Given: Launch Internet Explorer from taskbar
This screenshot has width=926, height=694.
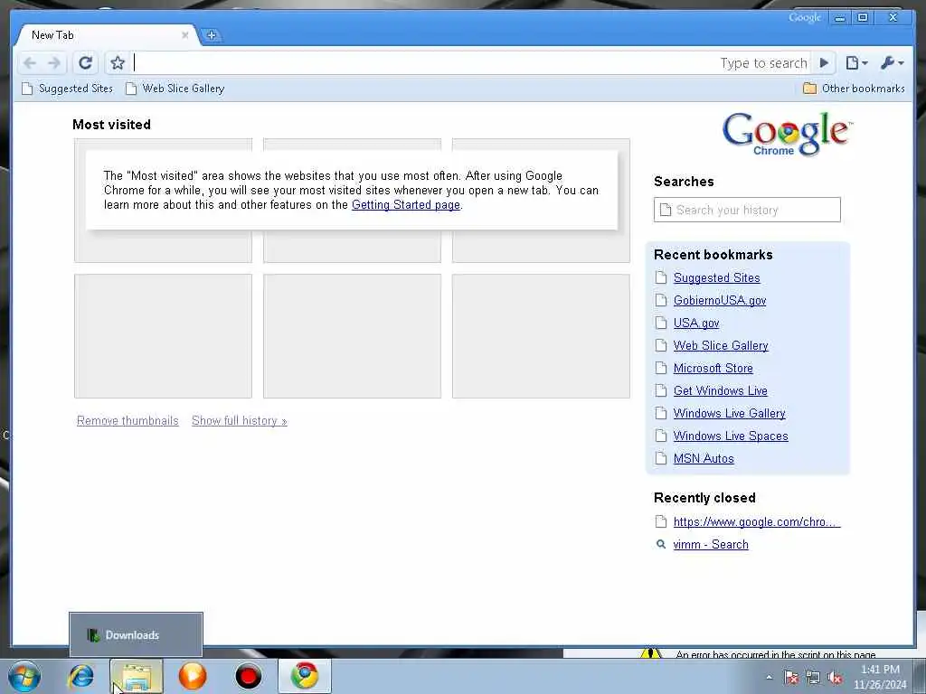Looking at the screenshot, I should pos(80,676).
